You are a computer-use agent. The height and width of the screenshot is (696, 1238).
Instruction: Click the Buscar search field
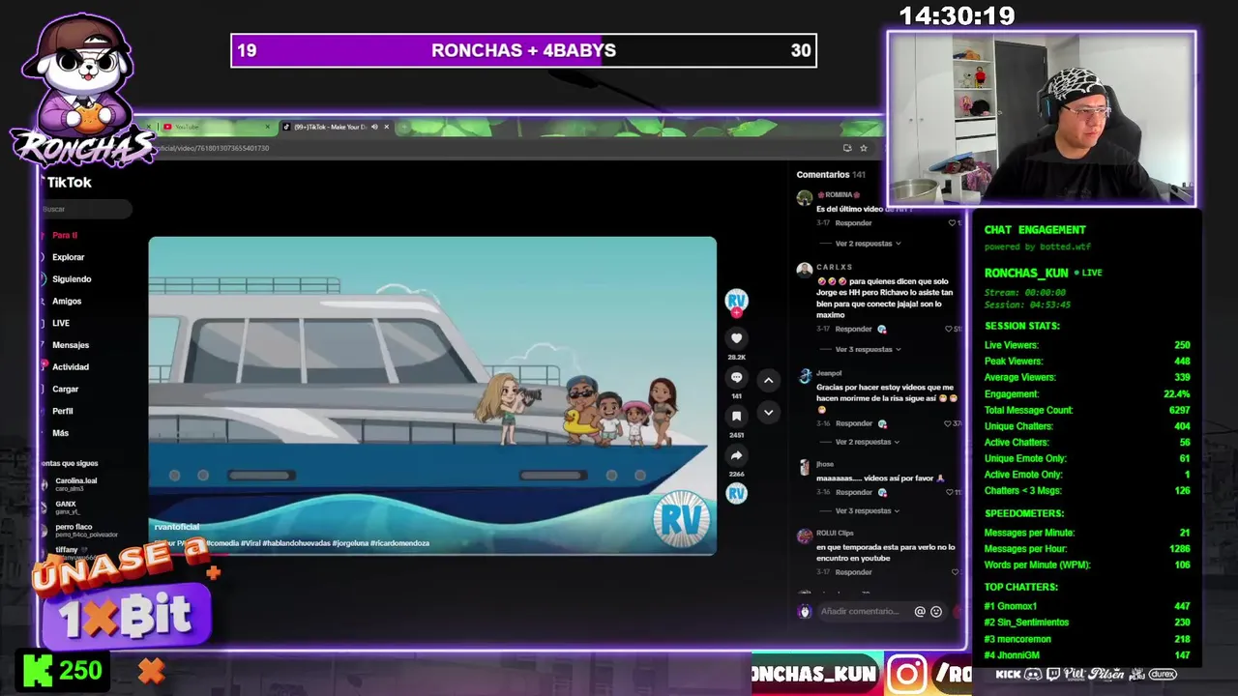click(x=85, y=209)
